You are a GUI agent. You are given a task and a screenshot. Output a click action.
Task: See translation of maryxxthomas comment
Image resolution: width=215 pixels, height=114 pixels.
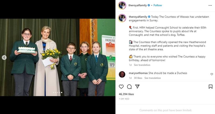tap(153, 78)
